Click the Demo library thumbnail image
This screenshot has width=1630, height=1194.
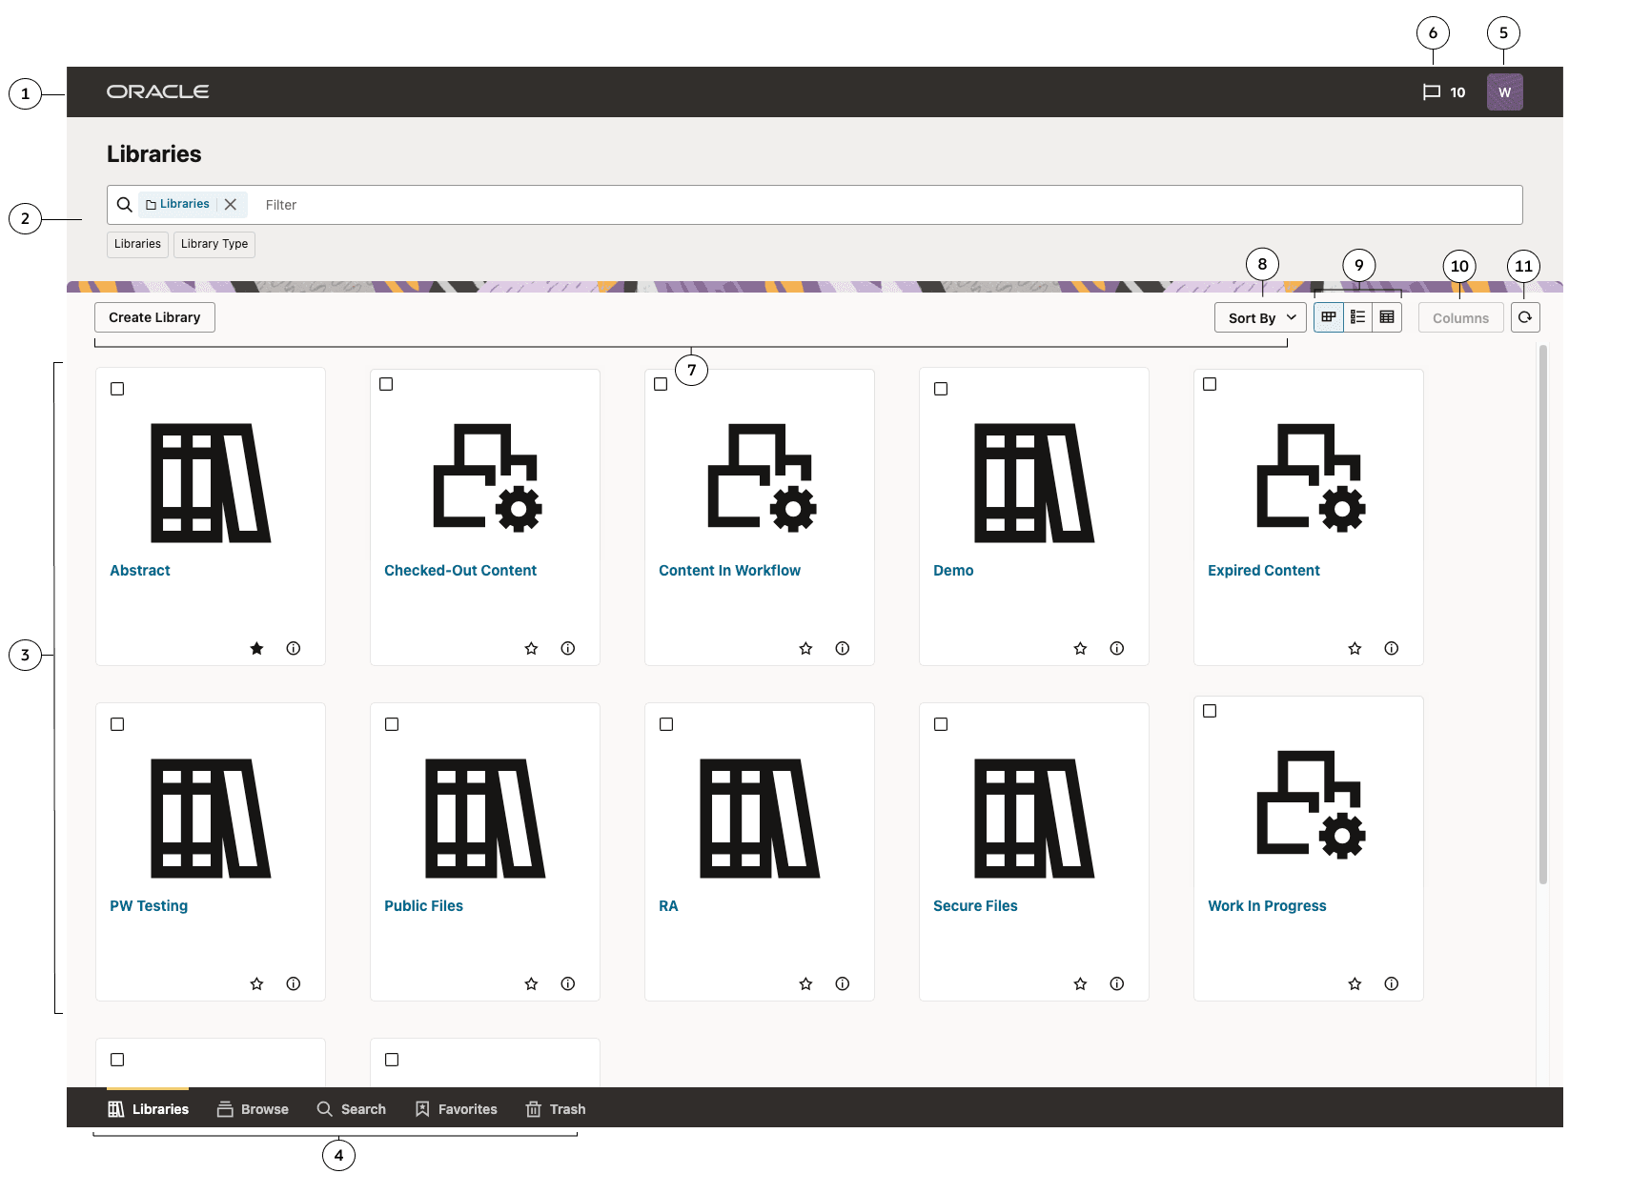[x=1034, y=483]
